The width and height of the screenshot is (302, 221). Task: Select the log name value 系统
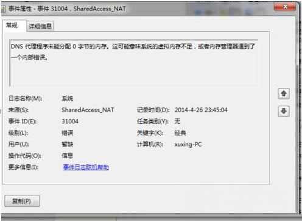[68, 98]
